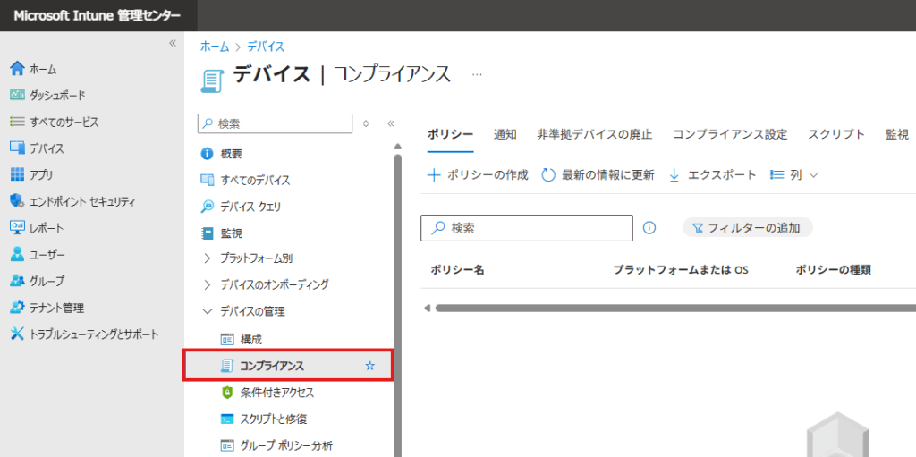The height and width of the screenshot is (457, 916).
Task: Open the 監視 tab in tab bar
Action: point(896,134)
